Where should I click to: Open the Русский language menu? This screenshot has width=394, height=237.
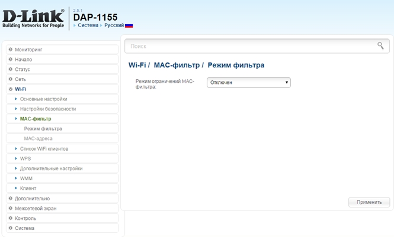pyautogui.click(x=114, y=26)
